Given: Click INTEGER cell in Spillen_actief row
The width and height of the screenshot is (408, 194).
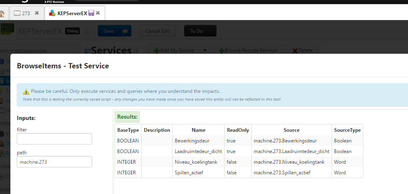Looking at the screenshot, I should click(128, 173).
